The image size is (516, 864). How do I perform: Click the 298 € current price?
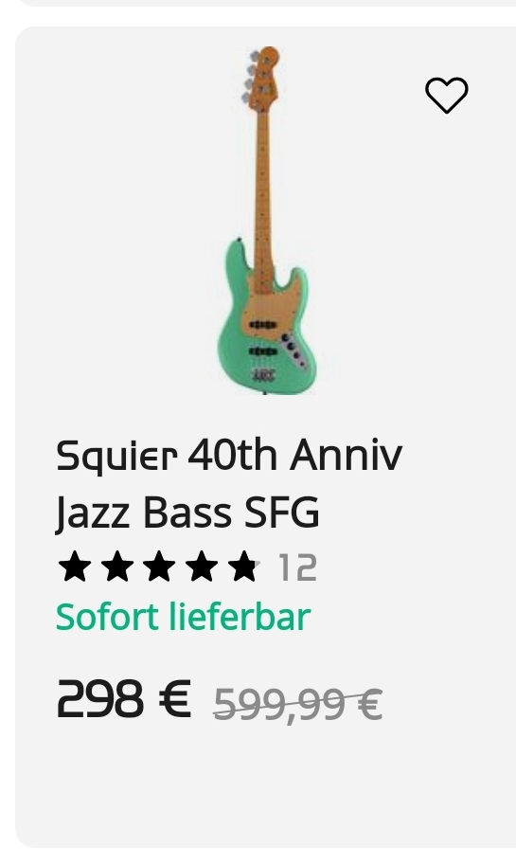[124, 699]
